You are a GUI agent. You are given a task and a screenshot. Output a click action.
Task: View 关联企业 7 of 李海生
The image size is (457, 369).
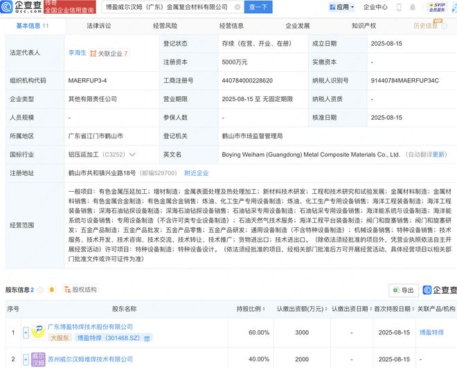coord(109,53)
